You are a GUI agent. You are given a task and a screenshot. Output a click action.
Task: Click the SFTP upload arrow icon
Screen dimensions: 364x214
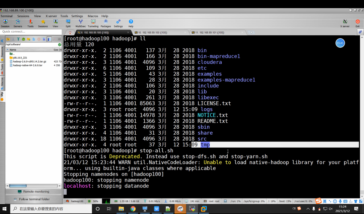18,39
